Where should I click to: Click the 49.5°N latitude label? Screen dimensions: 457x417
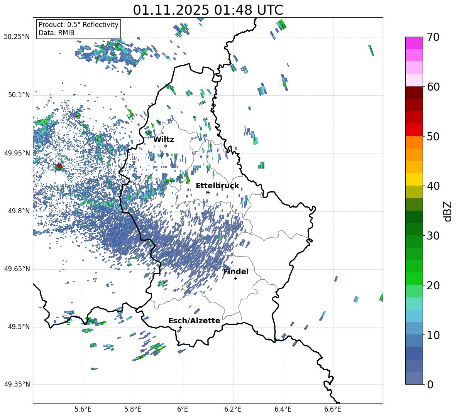(19, 327)
